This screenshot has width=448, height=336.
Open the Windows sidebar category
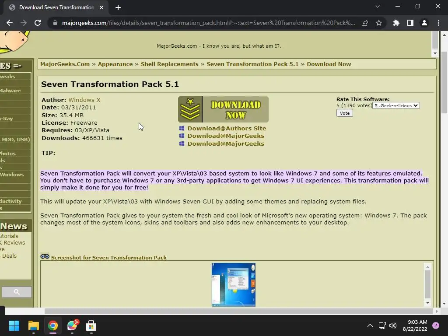pyautogui.click(x=12, y=175)
